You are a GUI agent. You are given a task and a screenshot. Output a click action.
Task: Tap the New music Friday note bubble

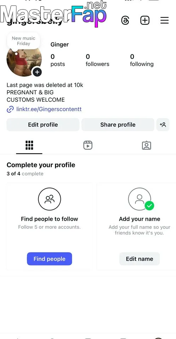pos(23,41)
